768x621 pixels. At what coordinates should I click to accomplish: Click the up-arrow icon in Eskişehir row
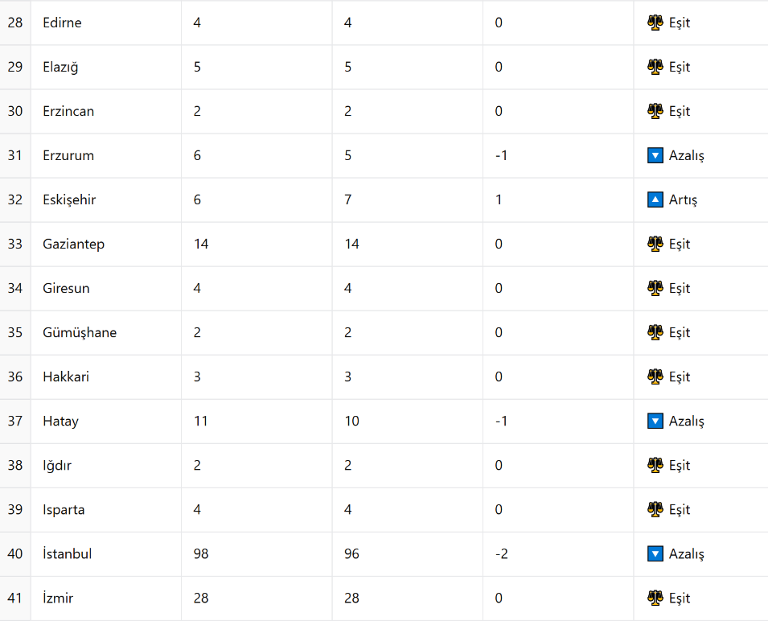[x=655, y=199]
